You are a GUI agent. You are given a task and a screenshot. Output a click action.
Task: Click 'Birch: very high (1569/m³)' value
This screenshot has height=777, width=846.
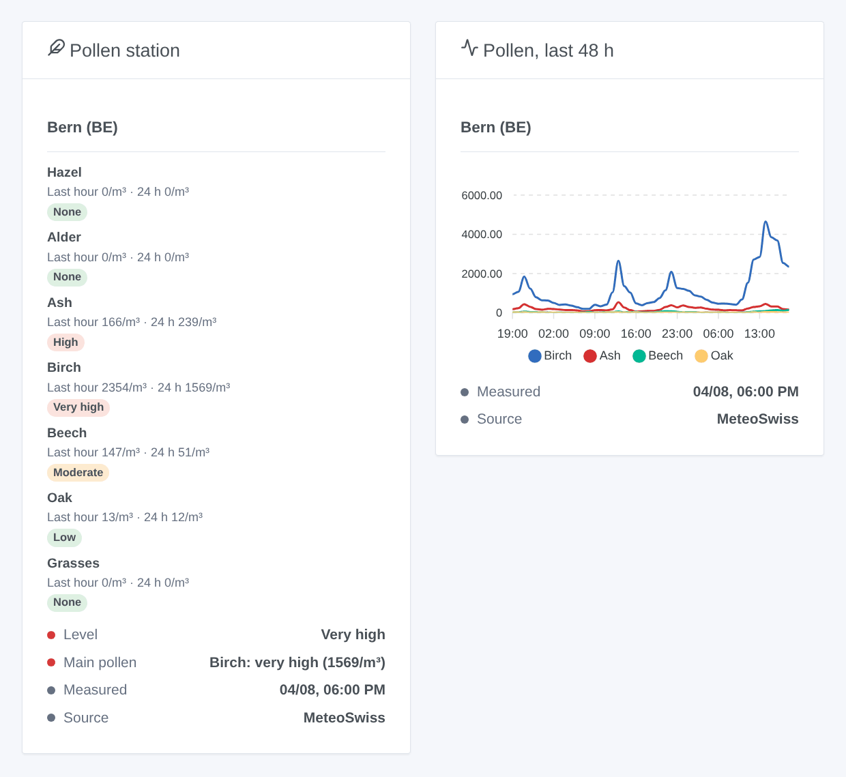tap(297, 662)
